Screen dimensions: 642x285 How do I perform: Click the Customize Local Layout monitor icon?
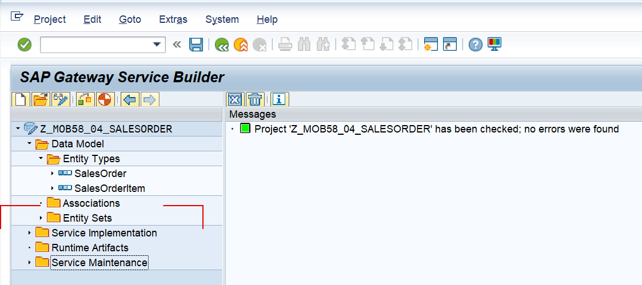pos(495,44)
